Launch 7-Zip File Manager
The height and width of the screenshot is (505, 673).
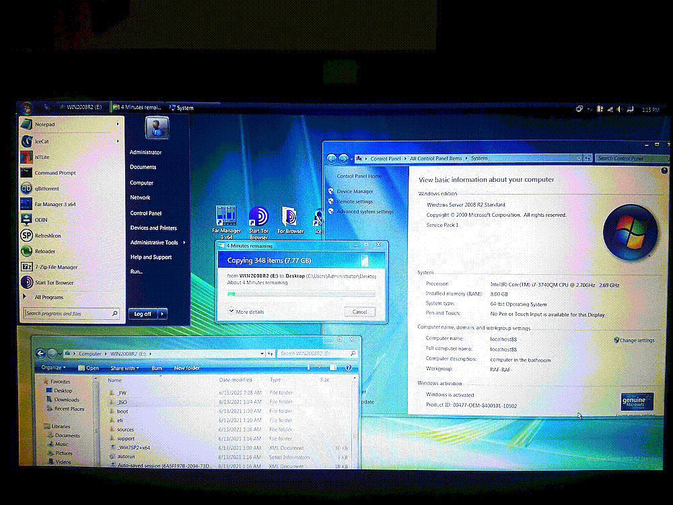click(x=71, y=267)
